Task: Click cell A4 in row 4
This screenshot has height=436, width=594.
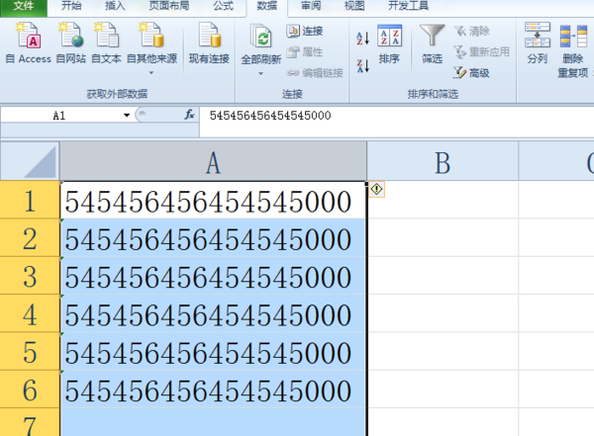Action: coord(213,313)
